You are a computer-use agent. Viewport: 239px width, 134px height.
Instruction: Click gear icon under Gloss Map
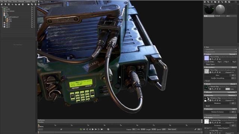point(210,73)
